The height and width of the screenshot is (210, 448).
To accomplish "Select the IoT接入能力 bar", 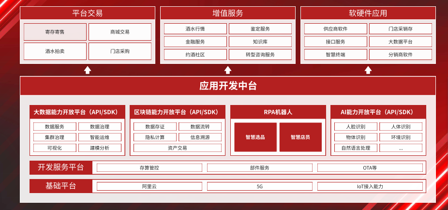I will pyautogui.click(x=370, y=186).
